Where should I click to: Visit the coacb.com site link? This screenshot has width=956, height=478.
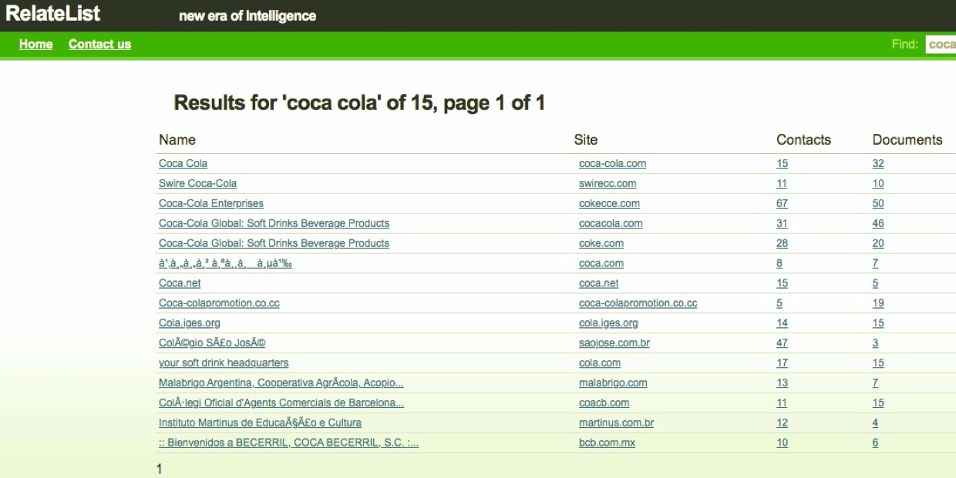point(604,403)
